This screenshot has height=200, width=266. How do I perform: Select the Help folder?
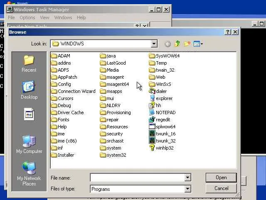59,127
